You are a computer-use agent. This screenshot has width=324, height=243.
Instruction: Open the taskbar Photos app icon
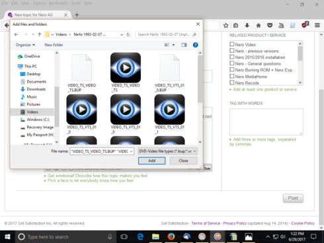249,237
